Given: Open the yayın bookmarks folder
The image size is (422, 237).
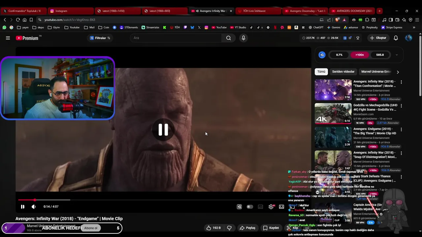Looking at the screenshot, I should 22,27.
